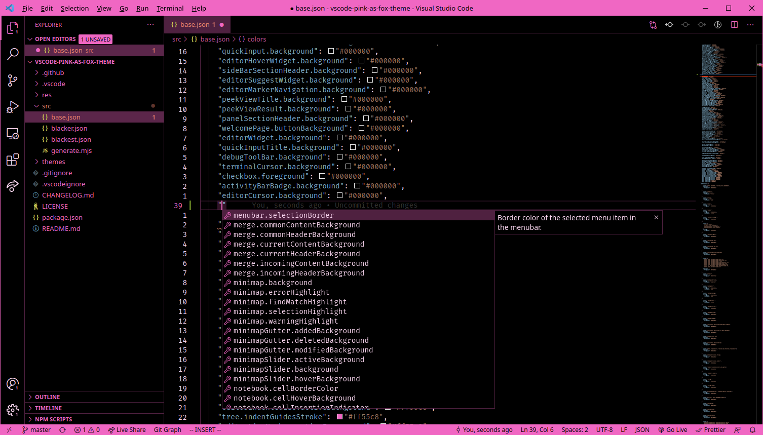Open the notifications bell in status bar
Screen dimensions: 763x435
click(x=753, y=429)
